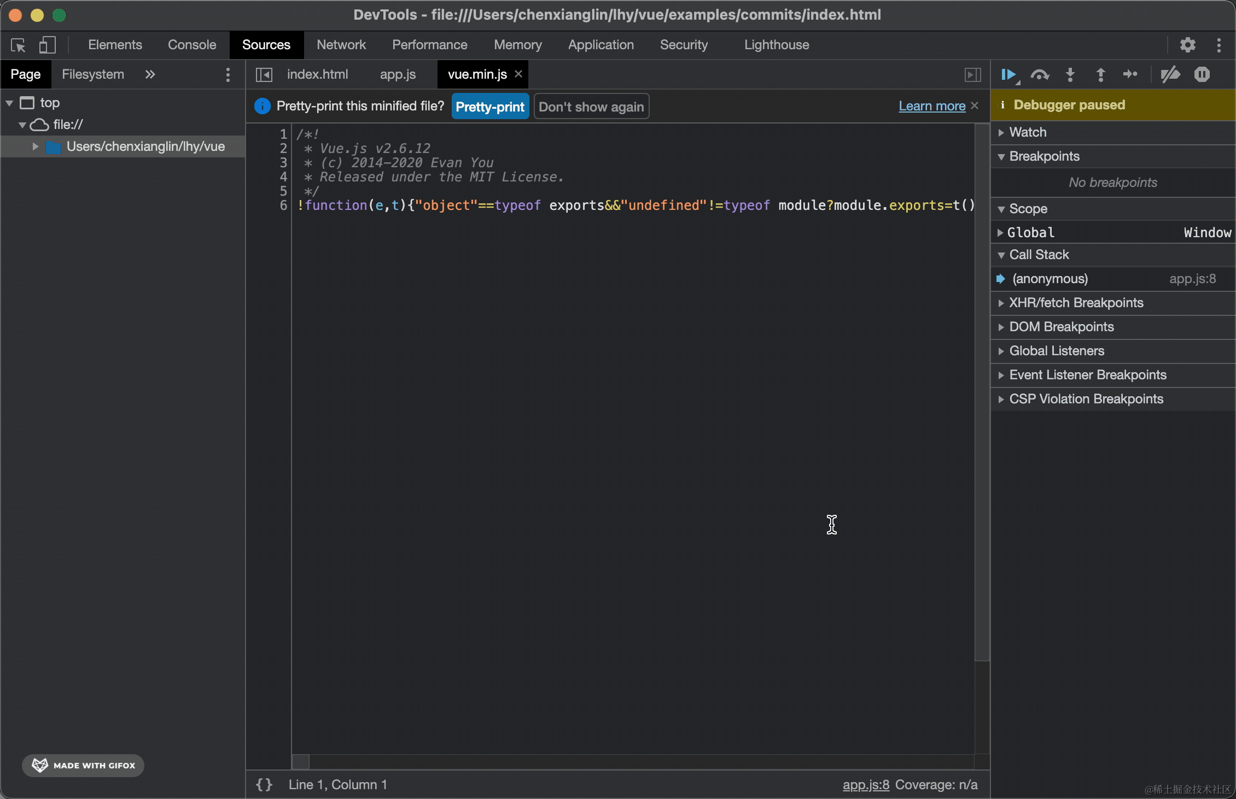
Task: Open the app.js file tab
Action: [x=398, y=74]
